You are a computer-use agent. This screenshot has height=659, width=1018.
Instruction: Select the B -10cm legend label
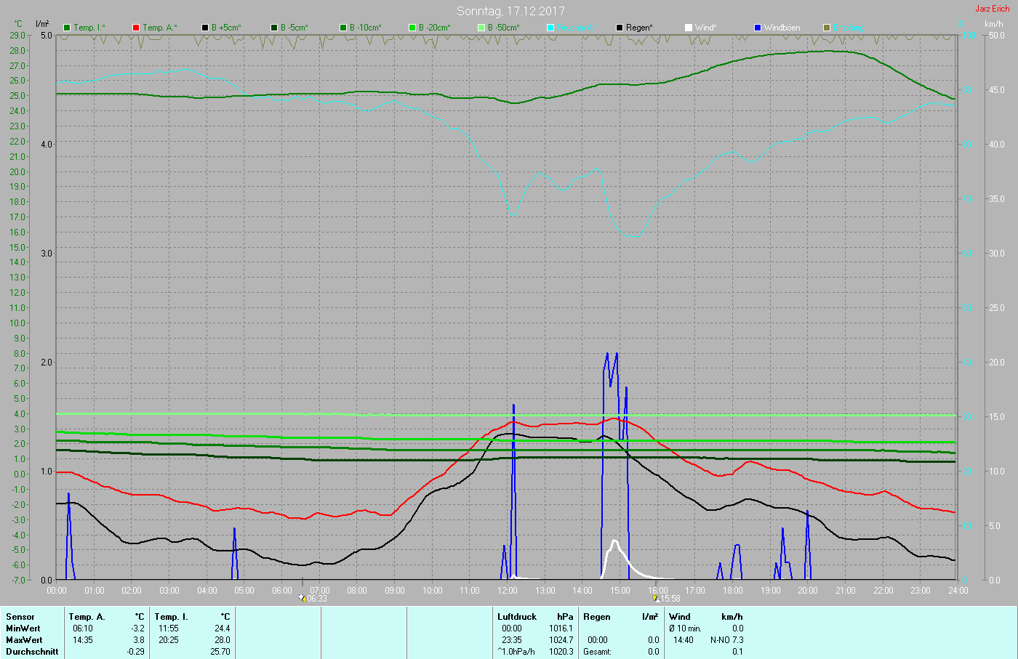[365, 28]
